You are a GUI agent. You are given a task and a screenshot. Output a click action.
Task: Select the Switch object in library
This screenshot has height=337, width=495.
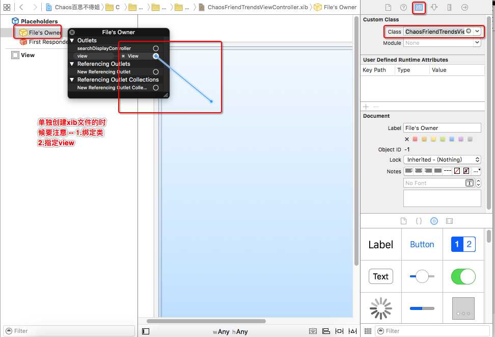click(x=463, y=276)
